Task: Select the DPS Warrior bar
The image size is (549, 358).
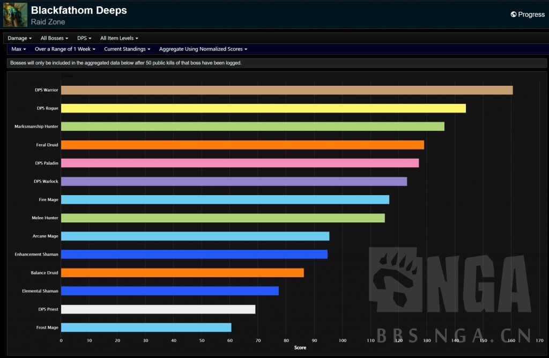Action: (287, 90)
